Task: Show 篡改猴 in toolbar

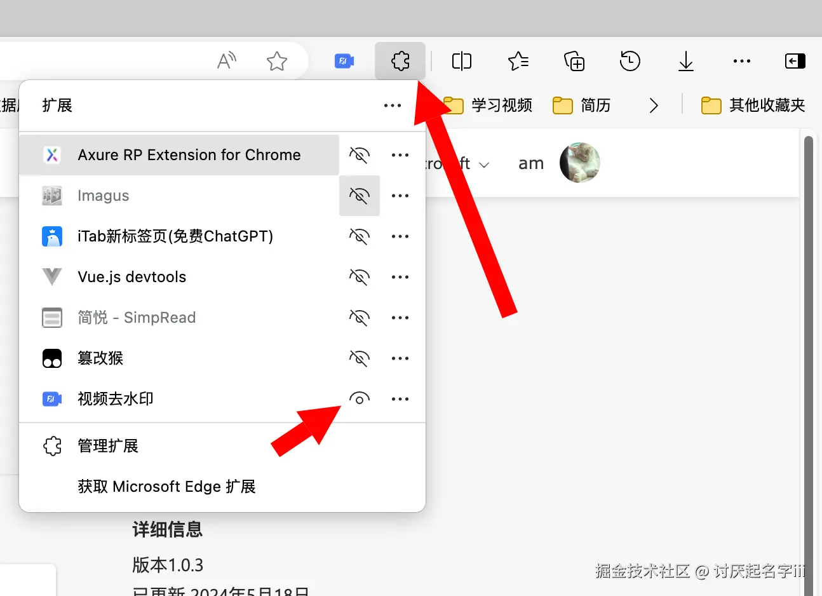Action: (x=360, y=358)
